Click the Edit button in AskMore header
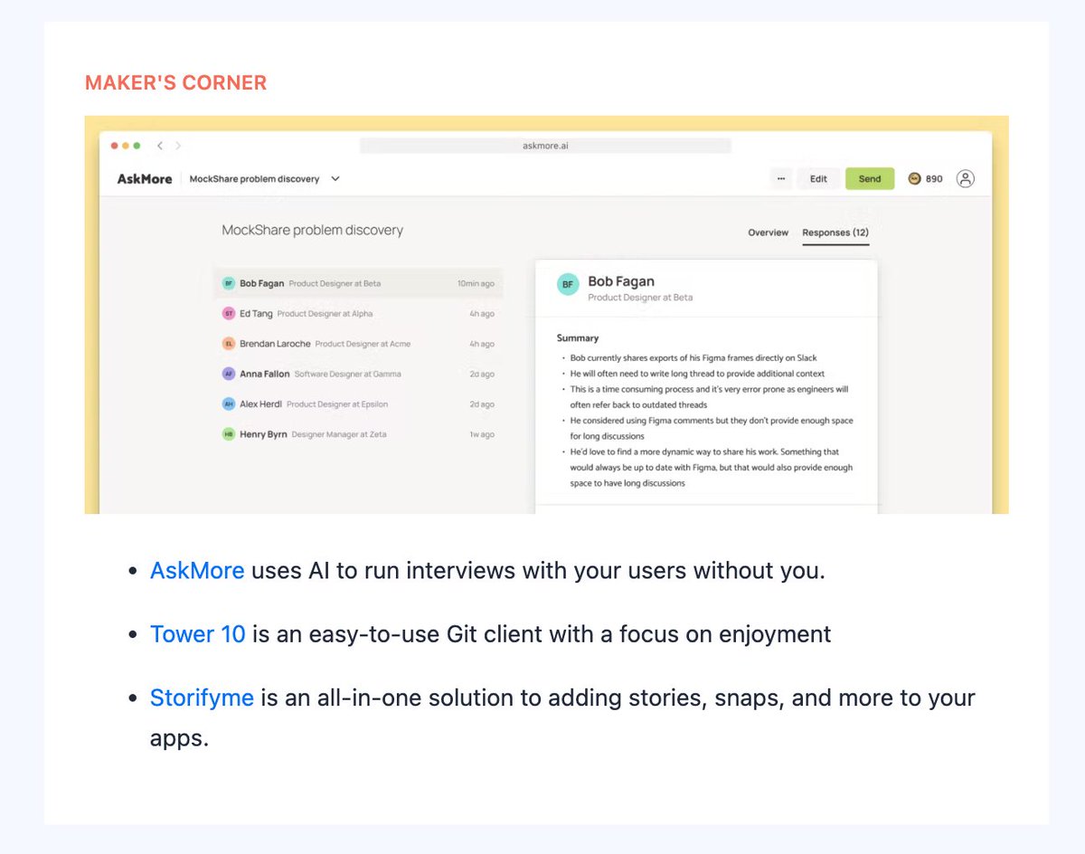This screenshot has width=1085, height=854. 818,178
